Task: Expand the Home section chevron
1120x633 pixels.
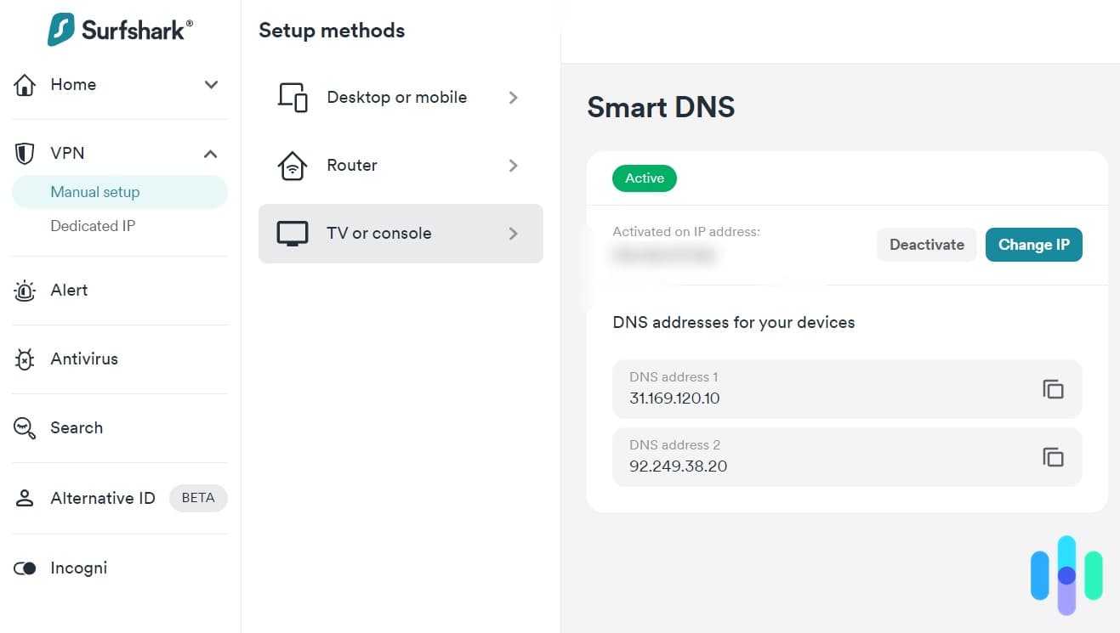Action: pos(210,85)
